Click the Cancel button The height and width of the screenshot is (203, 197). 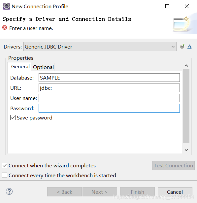pyautogui.click(x=175, y=192)
